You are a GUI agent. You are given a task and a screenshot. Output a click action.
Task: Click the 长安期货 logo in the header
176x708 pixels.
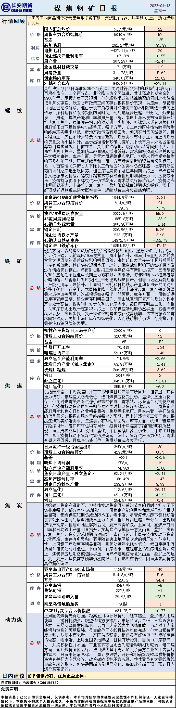click(x=17, y=8)
